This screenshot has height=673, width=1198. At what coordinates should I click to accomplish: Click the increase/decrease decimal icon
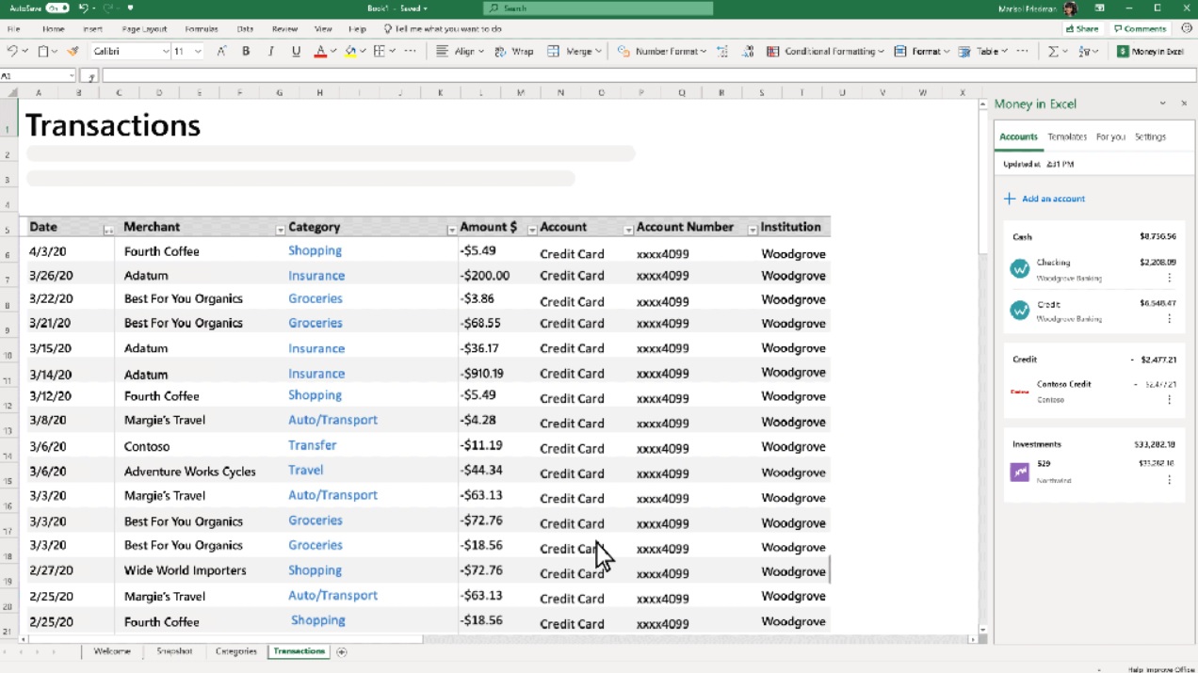point(722,51)
